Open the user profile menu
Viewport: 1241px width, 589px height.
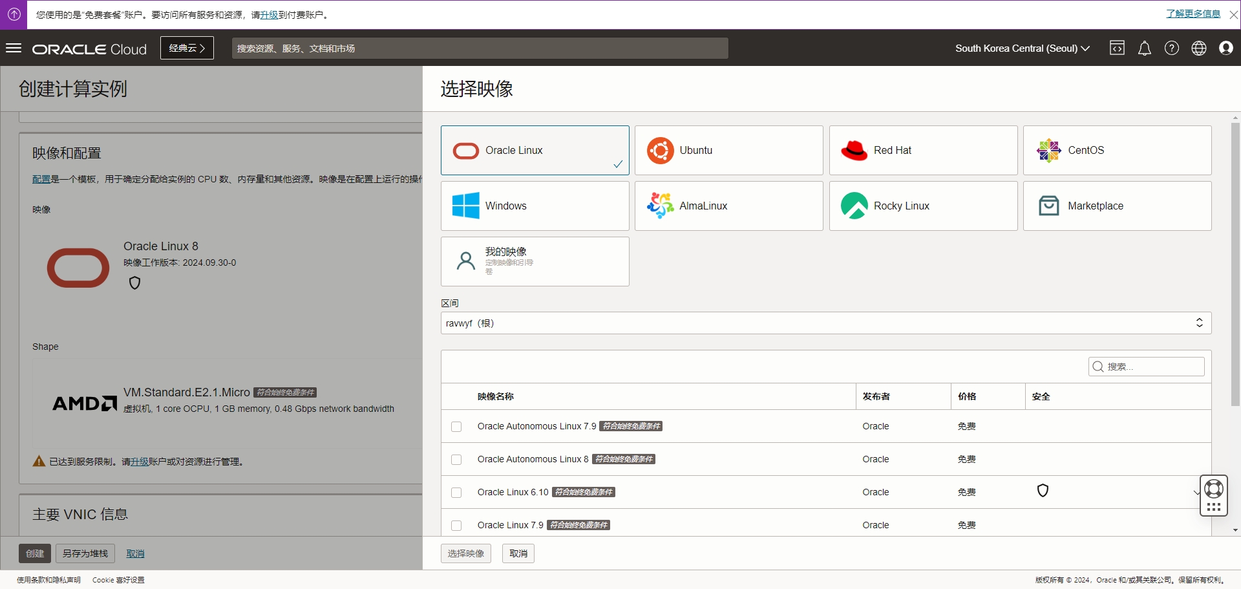pos(1225,48)
